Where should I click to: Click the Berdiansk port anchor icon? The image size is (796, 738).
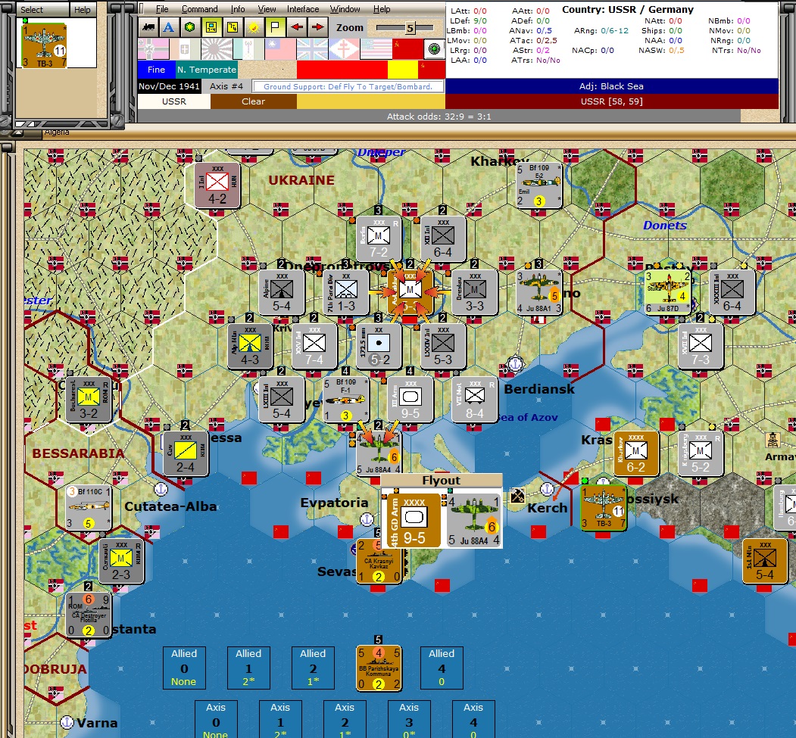[x=515, y=363]
